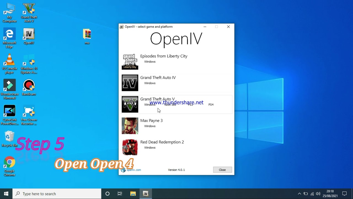Open Cortana from the taskbar
This screenshot has width=353, height=199.
pyautogui.click(x=108, y=194)
